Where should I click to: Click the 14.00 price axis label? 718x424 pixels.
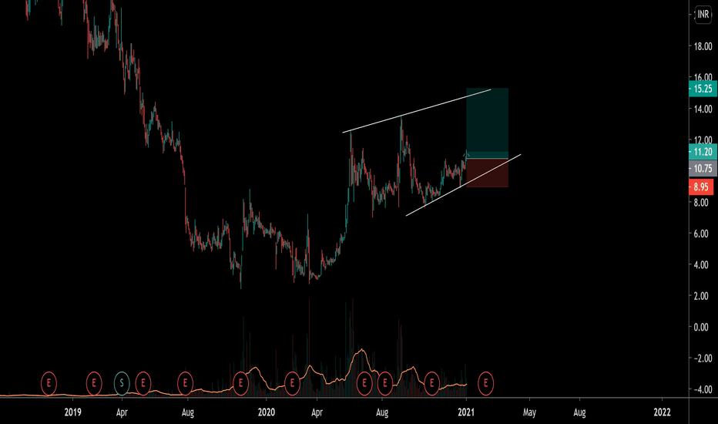pos(703,109)
